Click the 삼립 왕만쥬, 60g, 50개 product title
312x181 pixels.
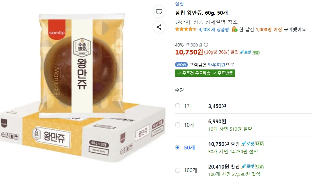point(201,13)
